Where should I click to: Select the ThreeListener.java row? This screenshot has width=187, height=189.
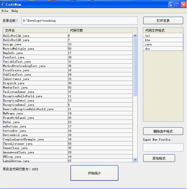[x=68, y=144]
